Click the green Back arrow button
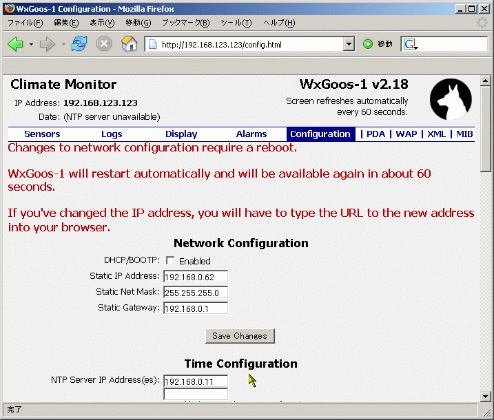Image resolution: width=494 pixels, height=420 pixels. 15,44
